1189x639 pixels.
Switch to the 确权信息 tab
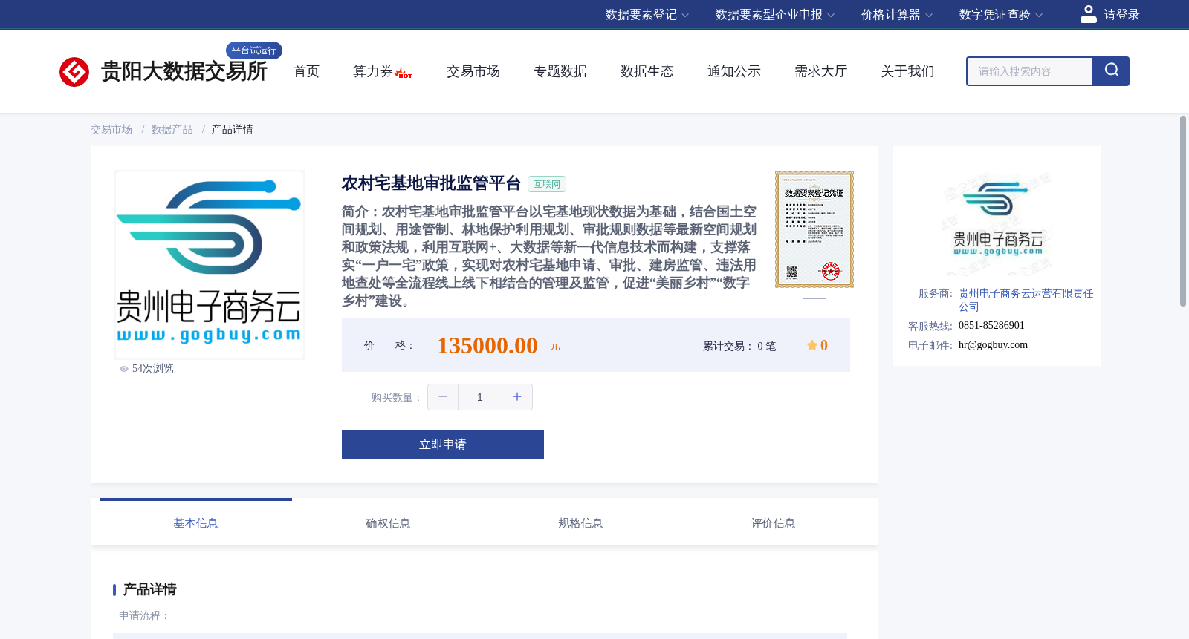(388, 523)
